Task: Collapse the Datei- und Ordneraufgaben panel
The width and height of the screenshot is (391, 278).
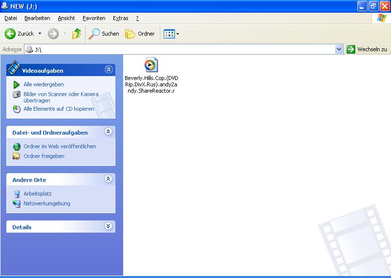Action: click(x=109, y=132)
